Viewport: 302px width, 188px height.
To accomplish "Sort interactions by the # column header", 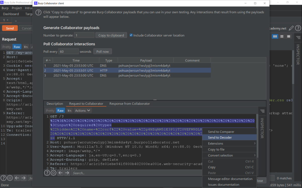I will [48, 60].
